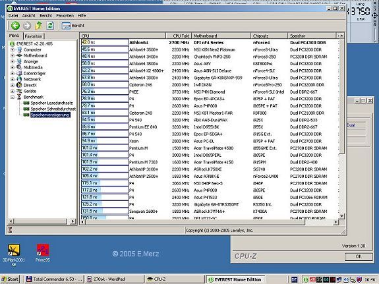This screenshot has width=379, height=284.
Task: Expand the Multimedia tree node
Action: (x=13, y=67)
